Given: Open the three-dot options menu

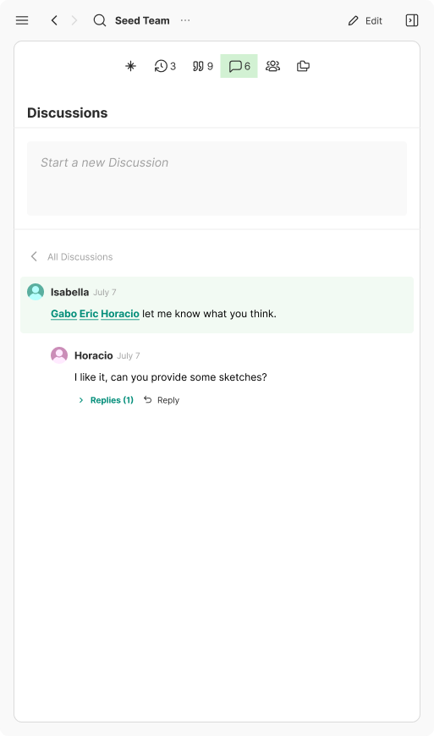Looking at the screenshot, I should click(185, 20).
